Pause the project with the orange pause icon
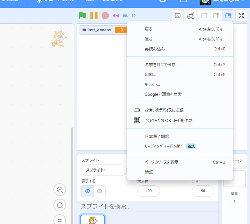 click(x=94, y=15)
